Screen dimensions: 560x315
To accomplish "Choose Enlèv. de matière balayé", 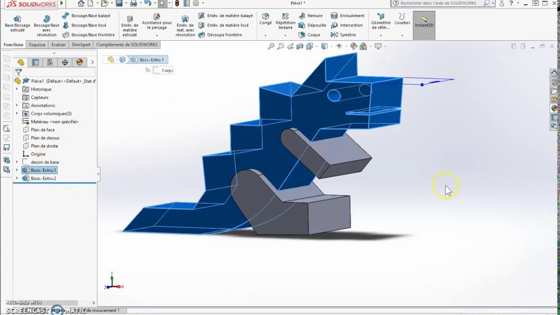I will point(225,16).
